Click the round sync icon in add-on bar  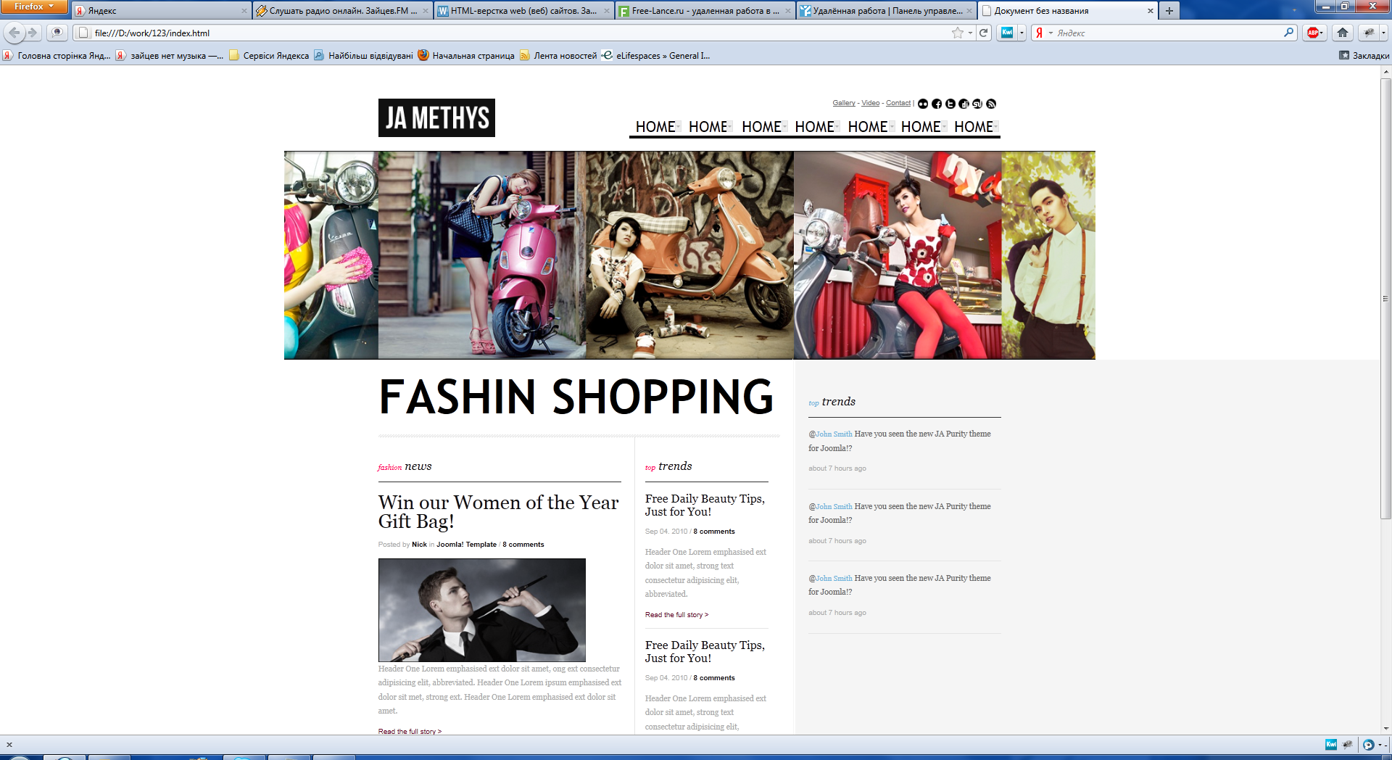point(1368,744)
